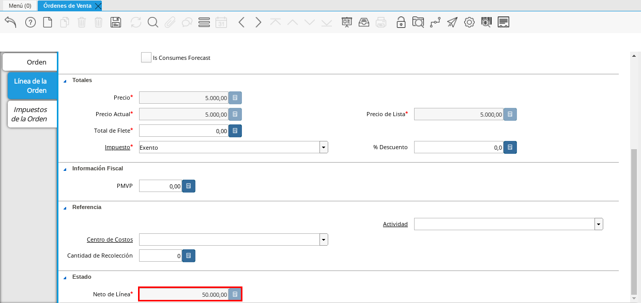Viewport: 641px width, 303px height.
Task: Click the down chevron detail record icon
Action: tap(310, 22)
